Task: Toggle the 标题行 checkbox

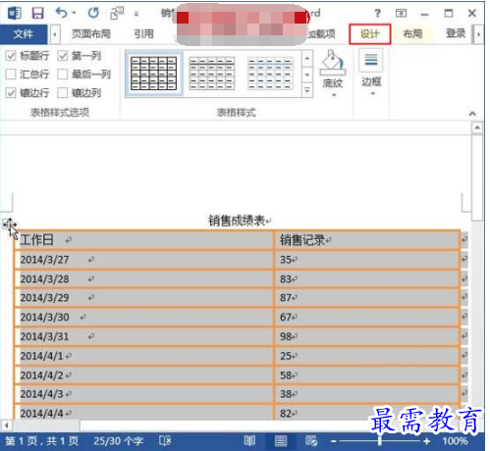Action: tap(11, 56)
